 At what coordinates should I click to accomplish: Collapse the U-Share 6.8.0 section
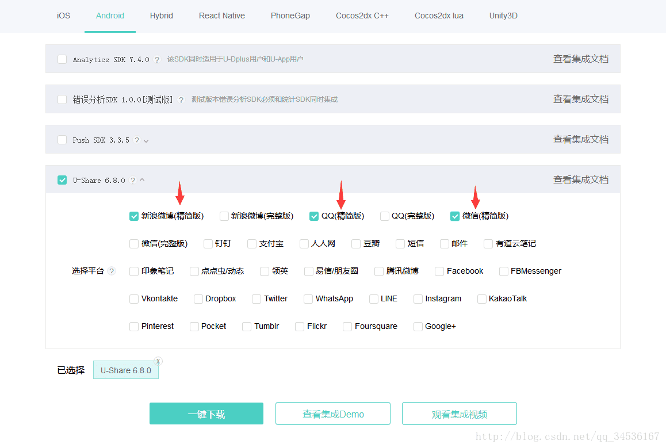pos(142,180)
